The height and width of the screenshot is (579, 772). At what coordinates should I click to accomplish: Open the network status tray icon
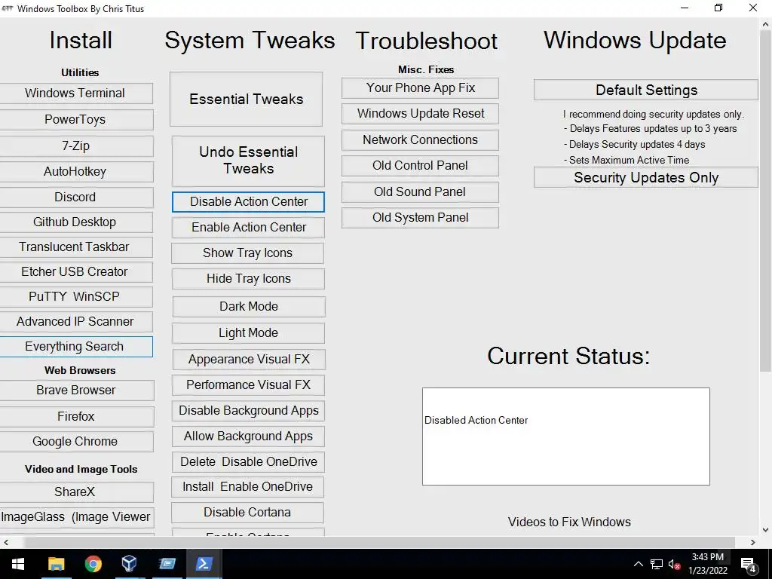[657, 564]
